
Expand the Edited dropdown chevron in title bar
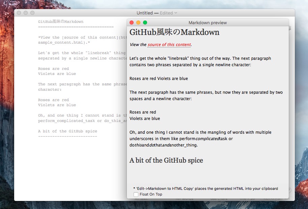(176, 13)
